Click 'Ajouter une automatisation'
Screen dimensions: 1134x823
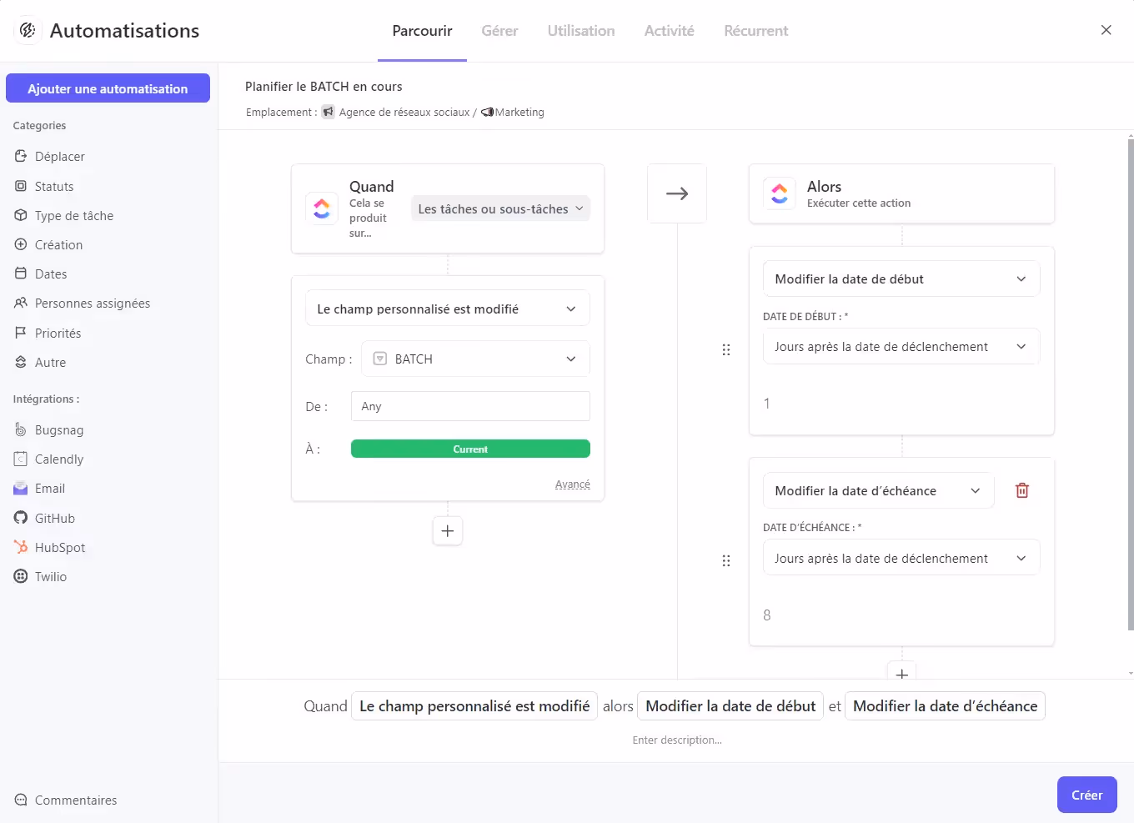[108, 88]
